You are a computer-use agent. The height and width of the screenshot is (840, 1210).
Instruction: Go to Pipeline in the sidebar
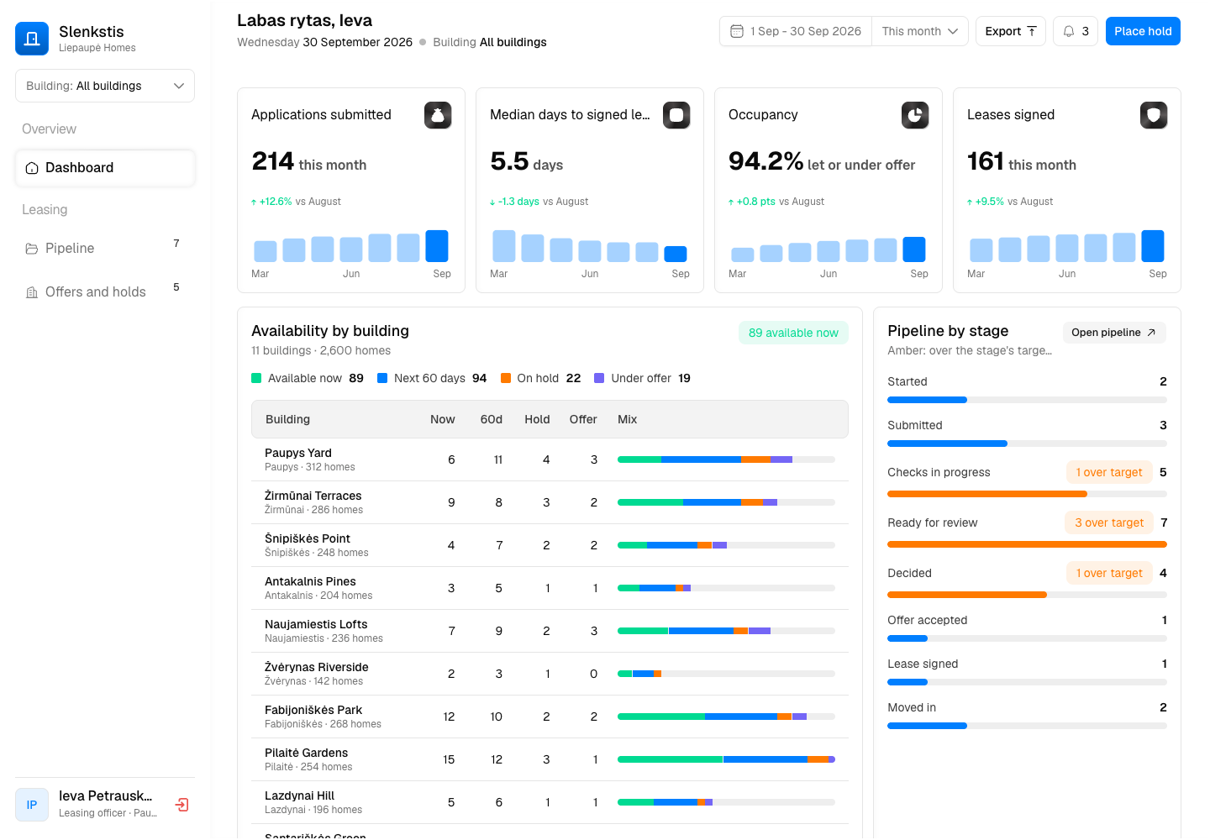click(105, 249)
